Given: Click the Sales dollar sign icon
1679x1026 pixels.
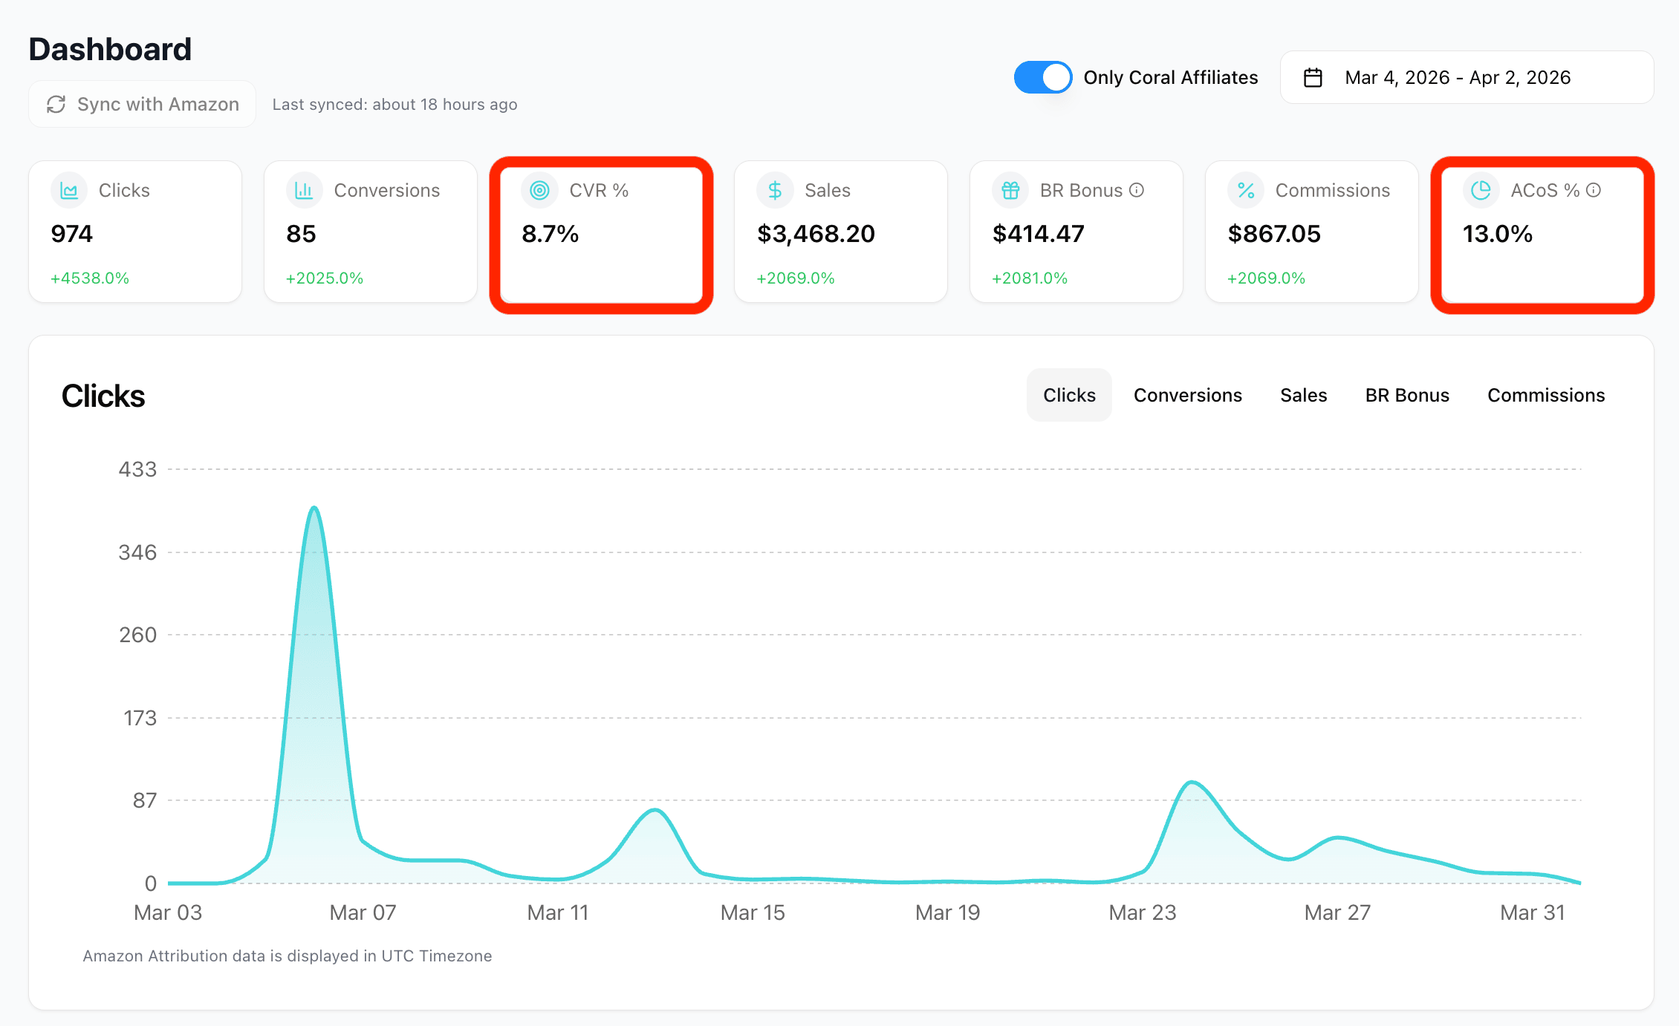Looking at the screenshot, I should 775,191.
